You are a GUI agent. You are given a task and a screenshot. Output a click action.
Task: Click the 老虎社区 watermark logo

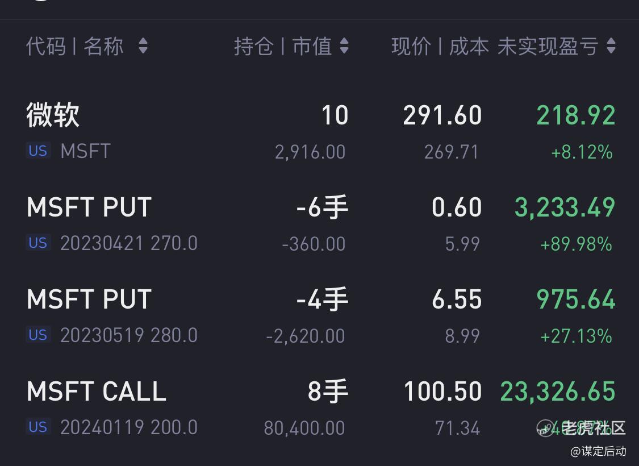point(581,428)
